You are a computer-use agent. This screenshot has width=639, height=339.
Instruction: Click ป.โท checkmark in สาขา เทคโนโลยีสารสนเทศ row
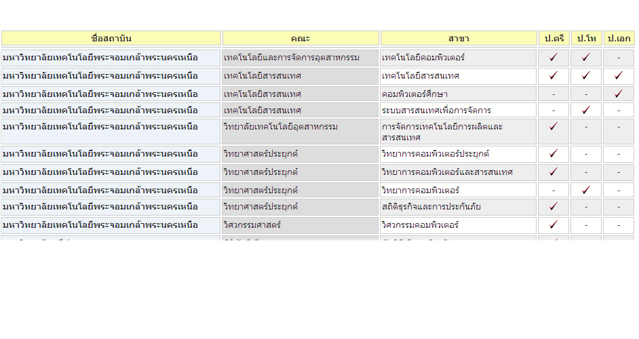[585, 75]
